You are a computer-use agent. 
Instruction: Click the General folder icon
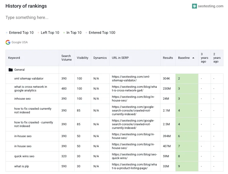click(10, 70)
